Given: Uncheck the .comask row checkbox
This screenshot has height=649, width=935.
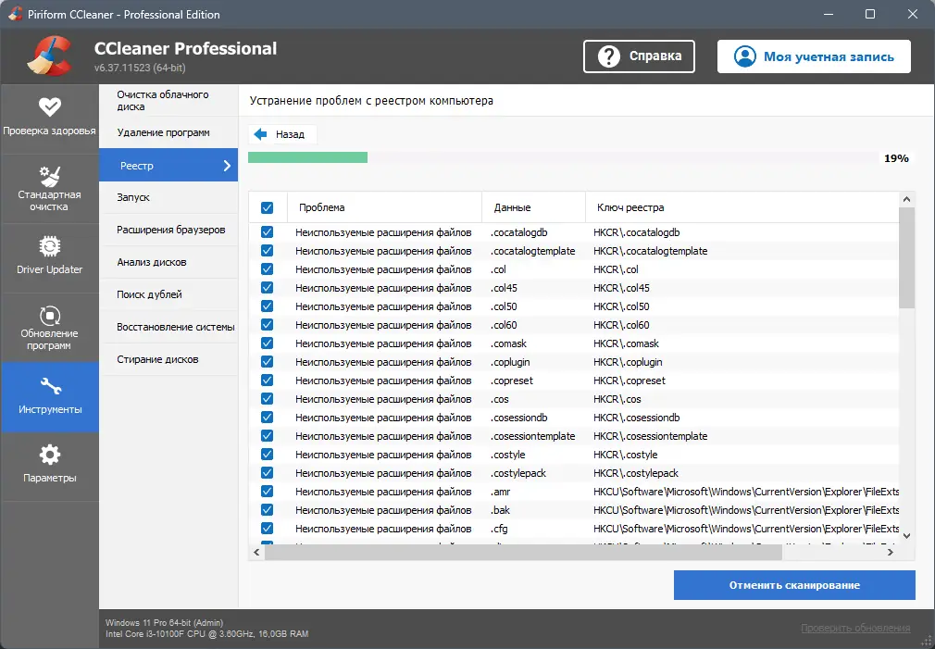Looking at the screenshot, I should tap(268, 343).
